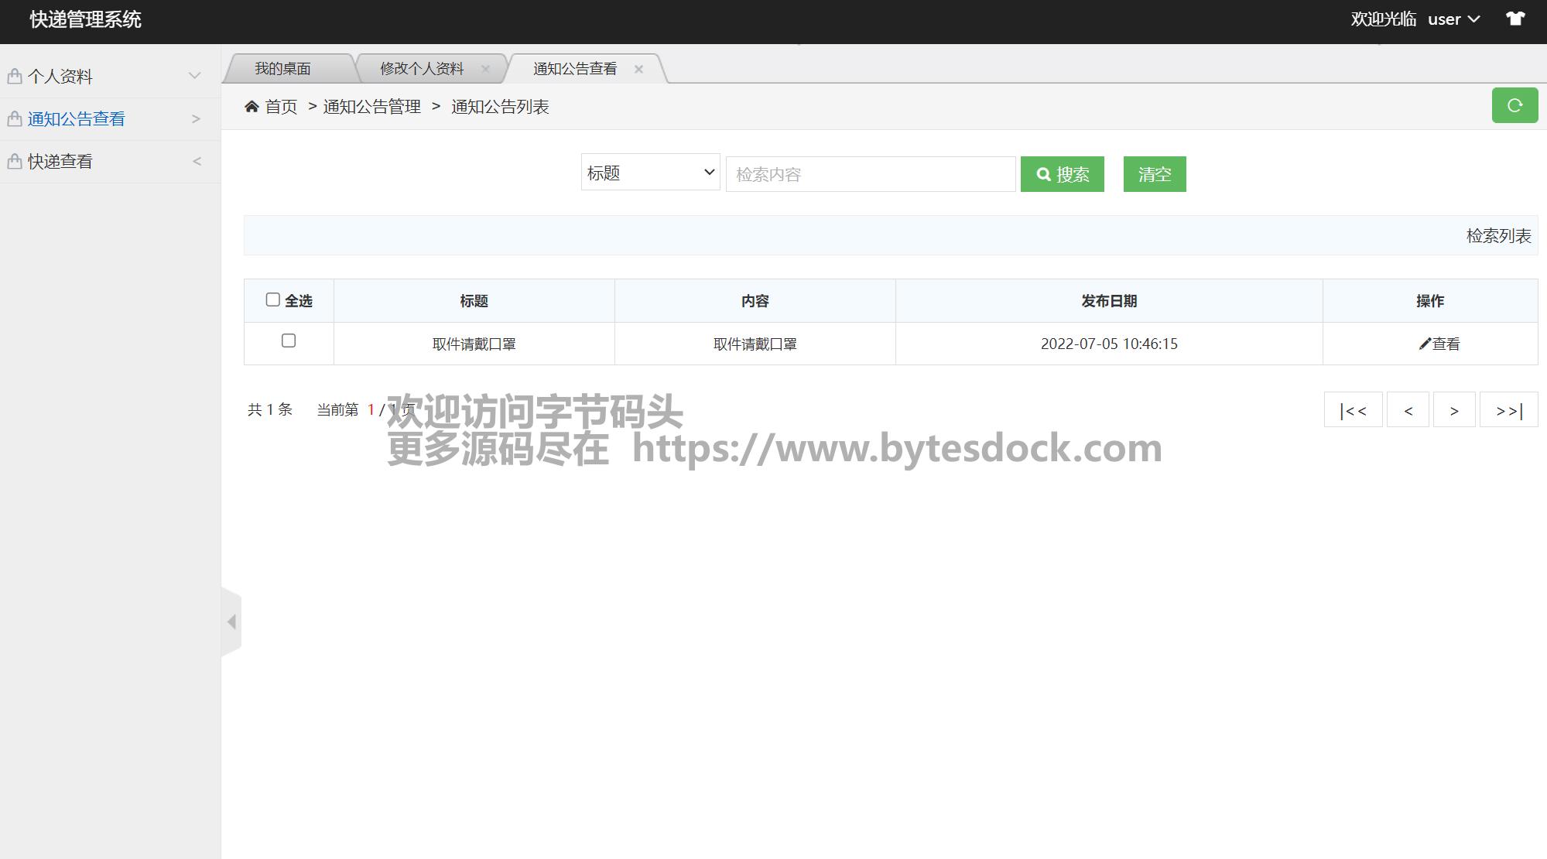Click the sidebar collapse arrow handle
1547x859 pixels.
coord(231,621)
